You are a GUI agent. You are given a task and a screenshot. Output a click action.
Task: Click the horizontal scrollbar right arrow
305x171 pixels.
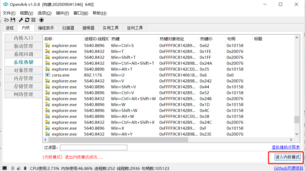pyautogui.click(x=291, y=140)
